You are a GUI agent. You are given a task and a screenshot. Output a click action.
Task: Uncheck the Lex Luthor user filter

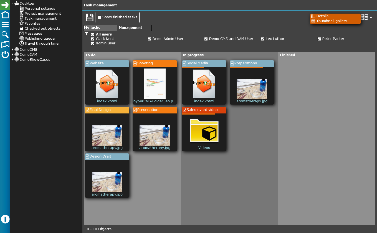(x=262, y=39)
